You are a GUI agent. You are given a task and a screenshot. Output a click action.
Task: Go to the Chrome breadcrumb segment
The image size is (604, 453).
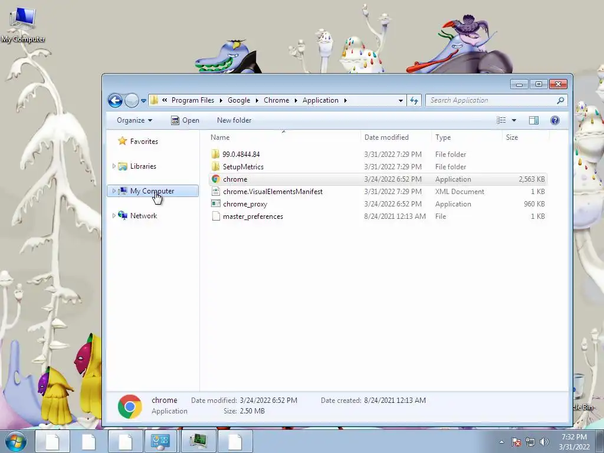tap(276, 100)
